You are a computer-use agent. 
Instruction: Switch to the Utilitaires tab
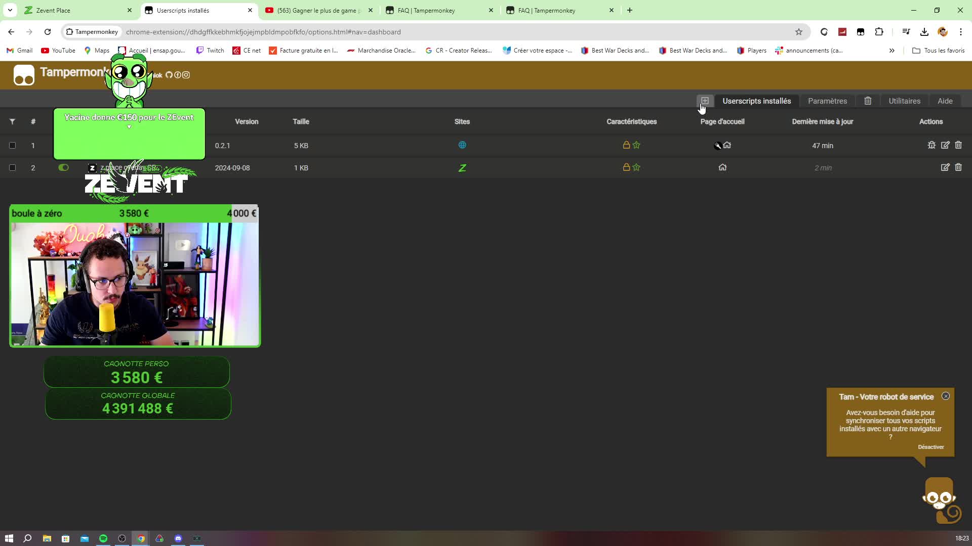click(x=904, y=101)
